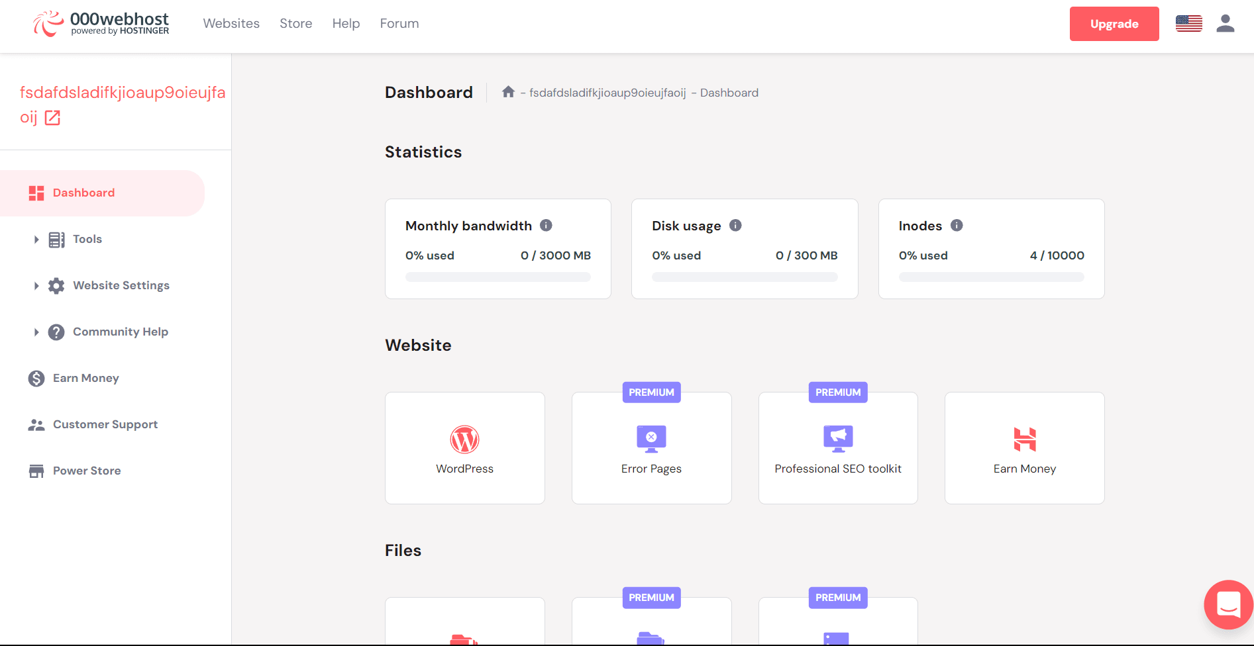Viewport: 1254px width, 646px height.
Task: Open the Forum menu in top navigation
Action: pos(399,24)
